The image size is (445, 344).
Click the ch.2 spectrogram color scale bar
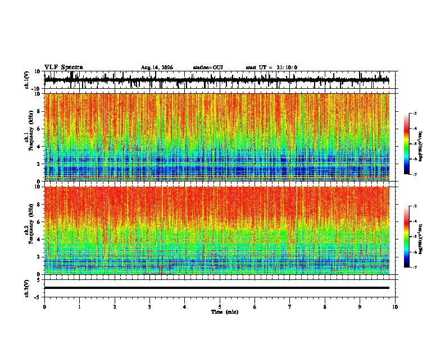point(407,237)
